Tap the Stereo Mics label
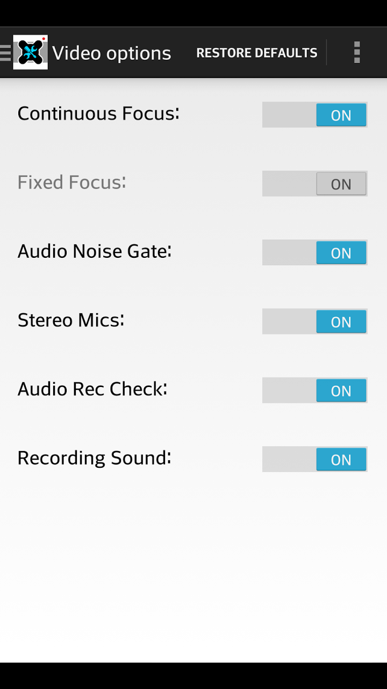This screenshot has width=387, height=689. click(x=71, y=320)
